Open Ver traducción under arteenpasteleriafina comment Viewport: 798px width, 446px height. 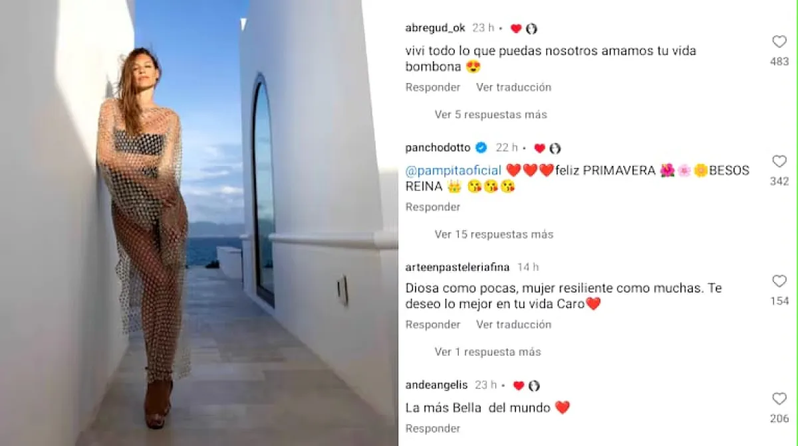[513, 325]
